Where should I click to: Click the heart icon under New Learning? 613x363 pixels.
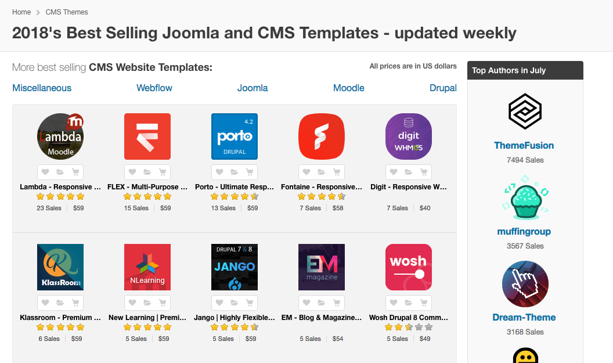click(x=132, y=303)
